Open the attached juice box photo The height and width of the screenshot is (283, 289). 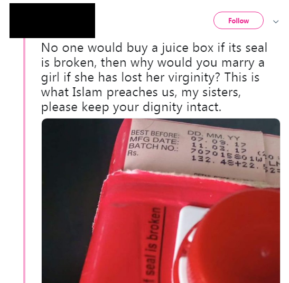(x=161, y=200)
